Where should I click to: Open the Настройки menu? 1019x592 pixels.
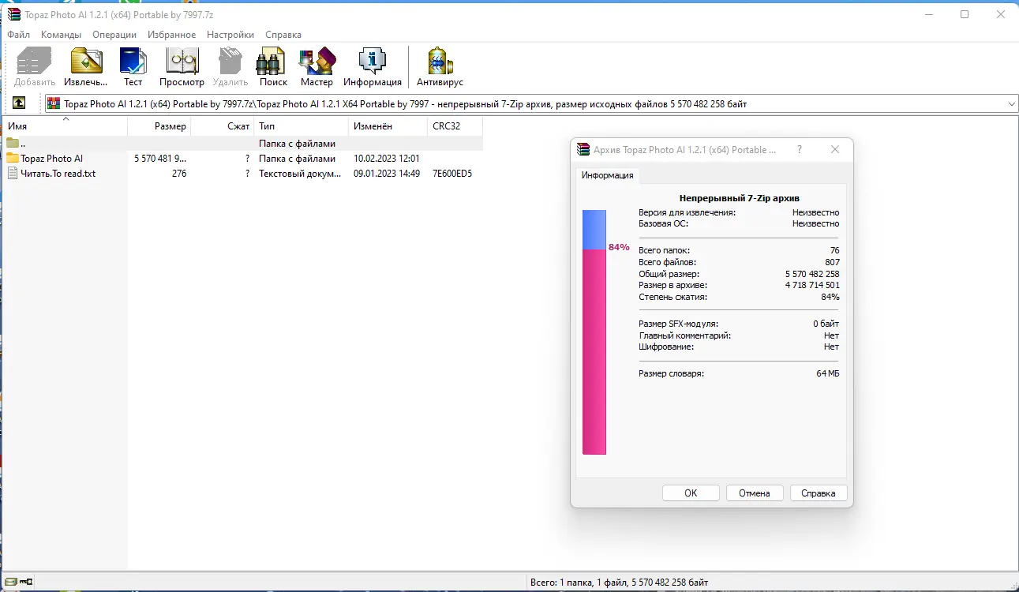coord(230,34)
